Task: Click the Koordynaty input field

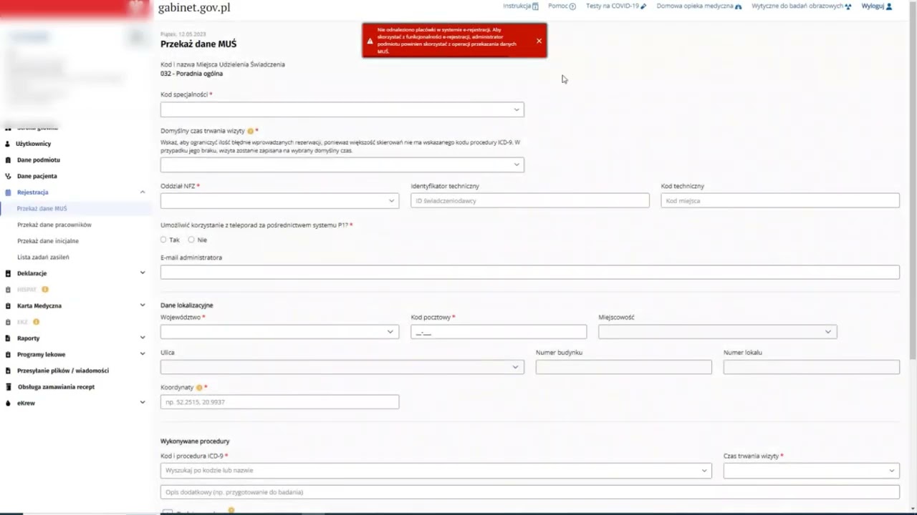Action: [279, 402]
